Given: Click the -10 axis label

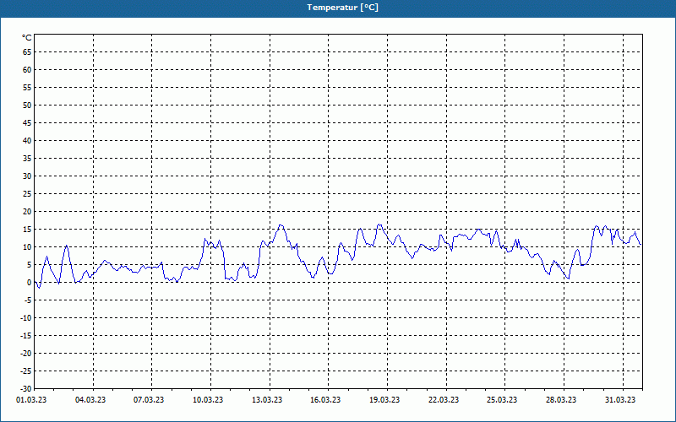Looking at the screenshot, I should [x=26, y=318].
